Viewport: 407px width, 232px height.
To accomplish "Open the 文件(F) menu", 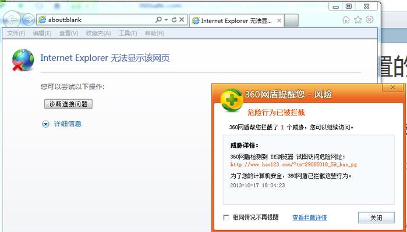I will point(16,34).
